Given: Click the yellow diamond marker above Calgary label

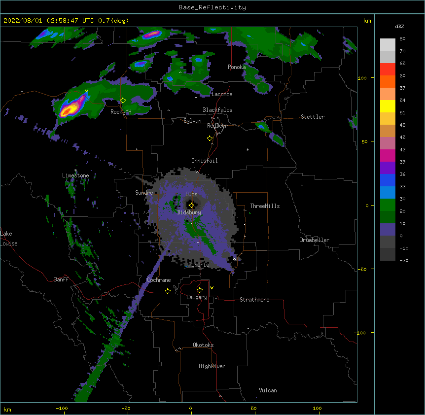Looking at the screenshot, I should click(200, 290).
